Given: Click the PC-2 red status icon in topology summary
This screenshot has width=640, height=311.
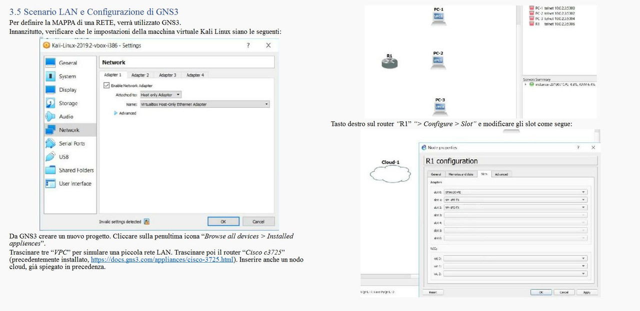Looking at the screenshot, I should click(x=532, y=13).
